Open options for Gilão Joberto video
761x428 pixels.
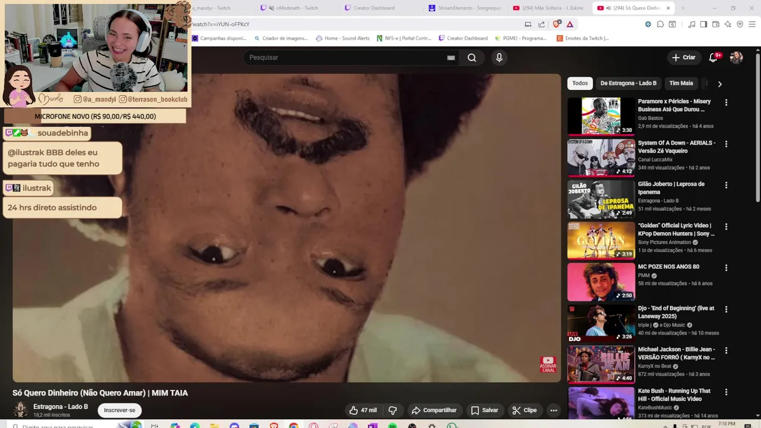(726, 185)
